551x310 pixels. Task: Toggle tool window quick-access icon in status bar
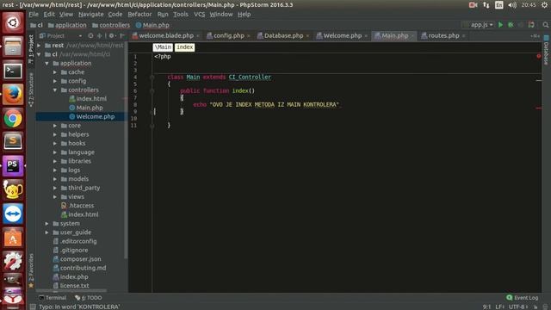[33, 307]
